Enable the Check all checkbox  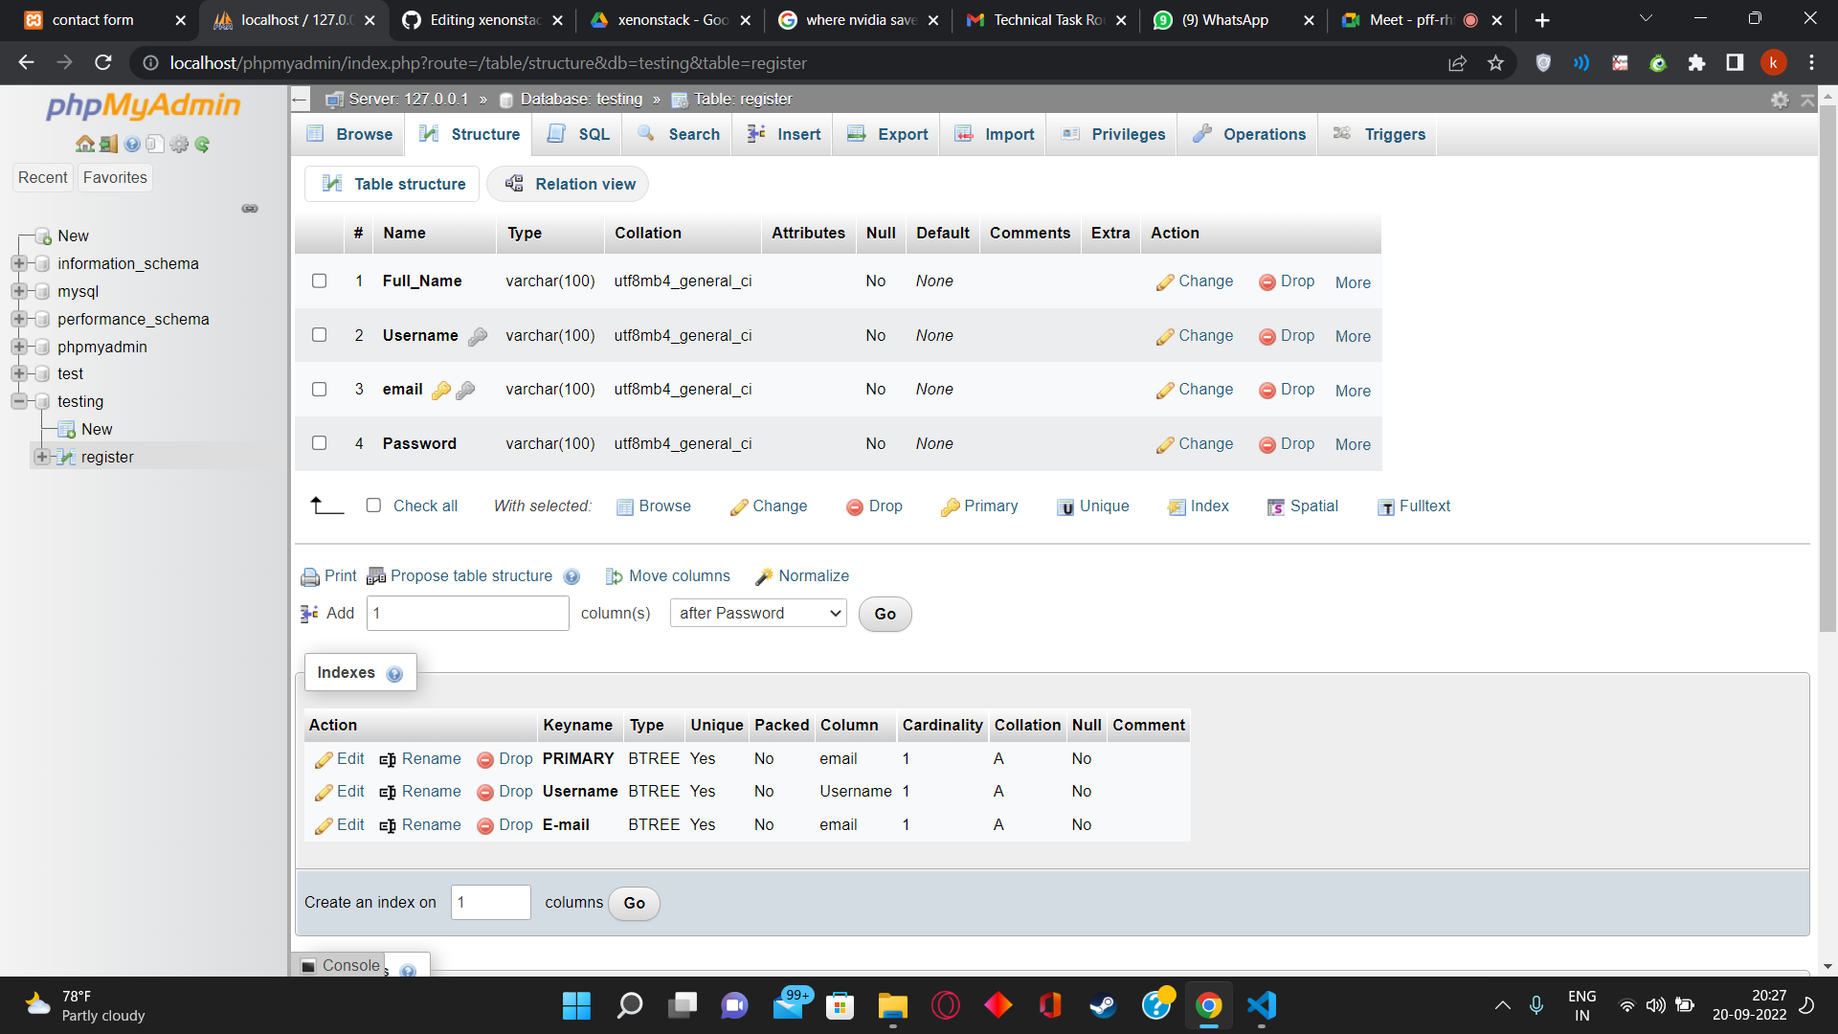(x=374, y=506)
